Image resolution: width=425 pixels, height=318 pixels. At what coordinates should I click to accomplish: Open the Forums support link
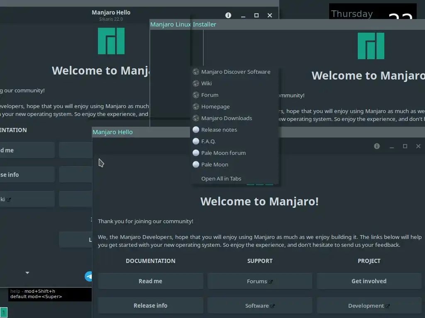(x=260, y=281)
